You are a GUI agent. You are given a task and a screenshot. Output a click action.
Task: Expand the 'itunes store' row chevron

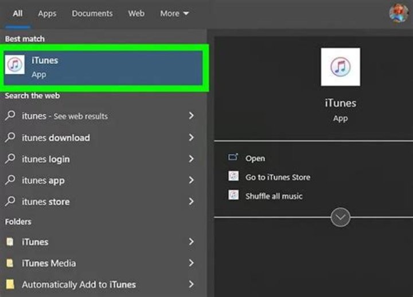pos(192,201)
